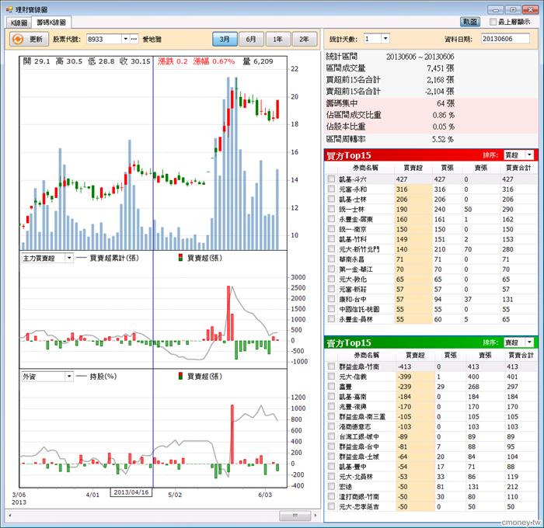The height and width of the screenshot is (528, 544).
Task: Click the red-green legend icon in foreign investor panel
Action: (180, 376)
